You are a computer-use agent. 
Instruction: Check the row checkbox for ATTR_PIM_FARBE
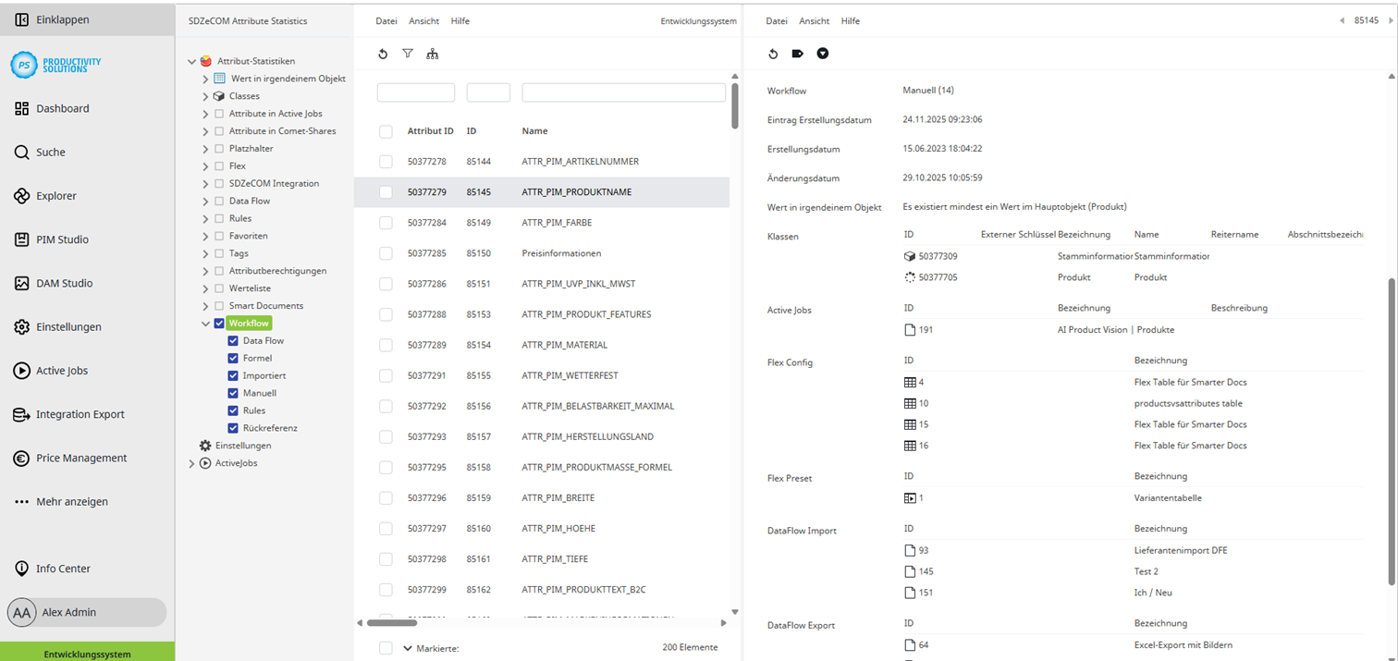[x=386, y=223]
